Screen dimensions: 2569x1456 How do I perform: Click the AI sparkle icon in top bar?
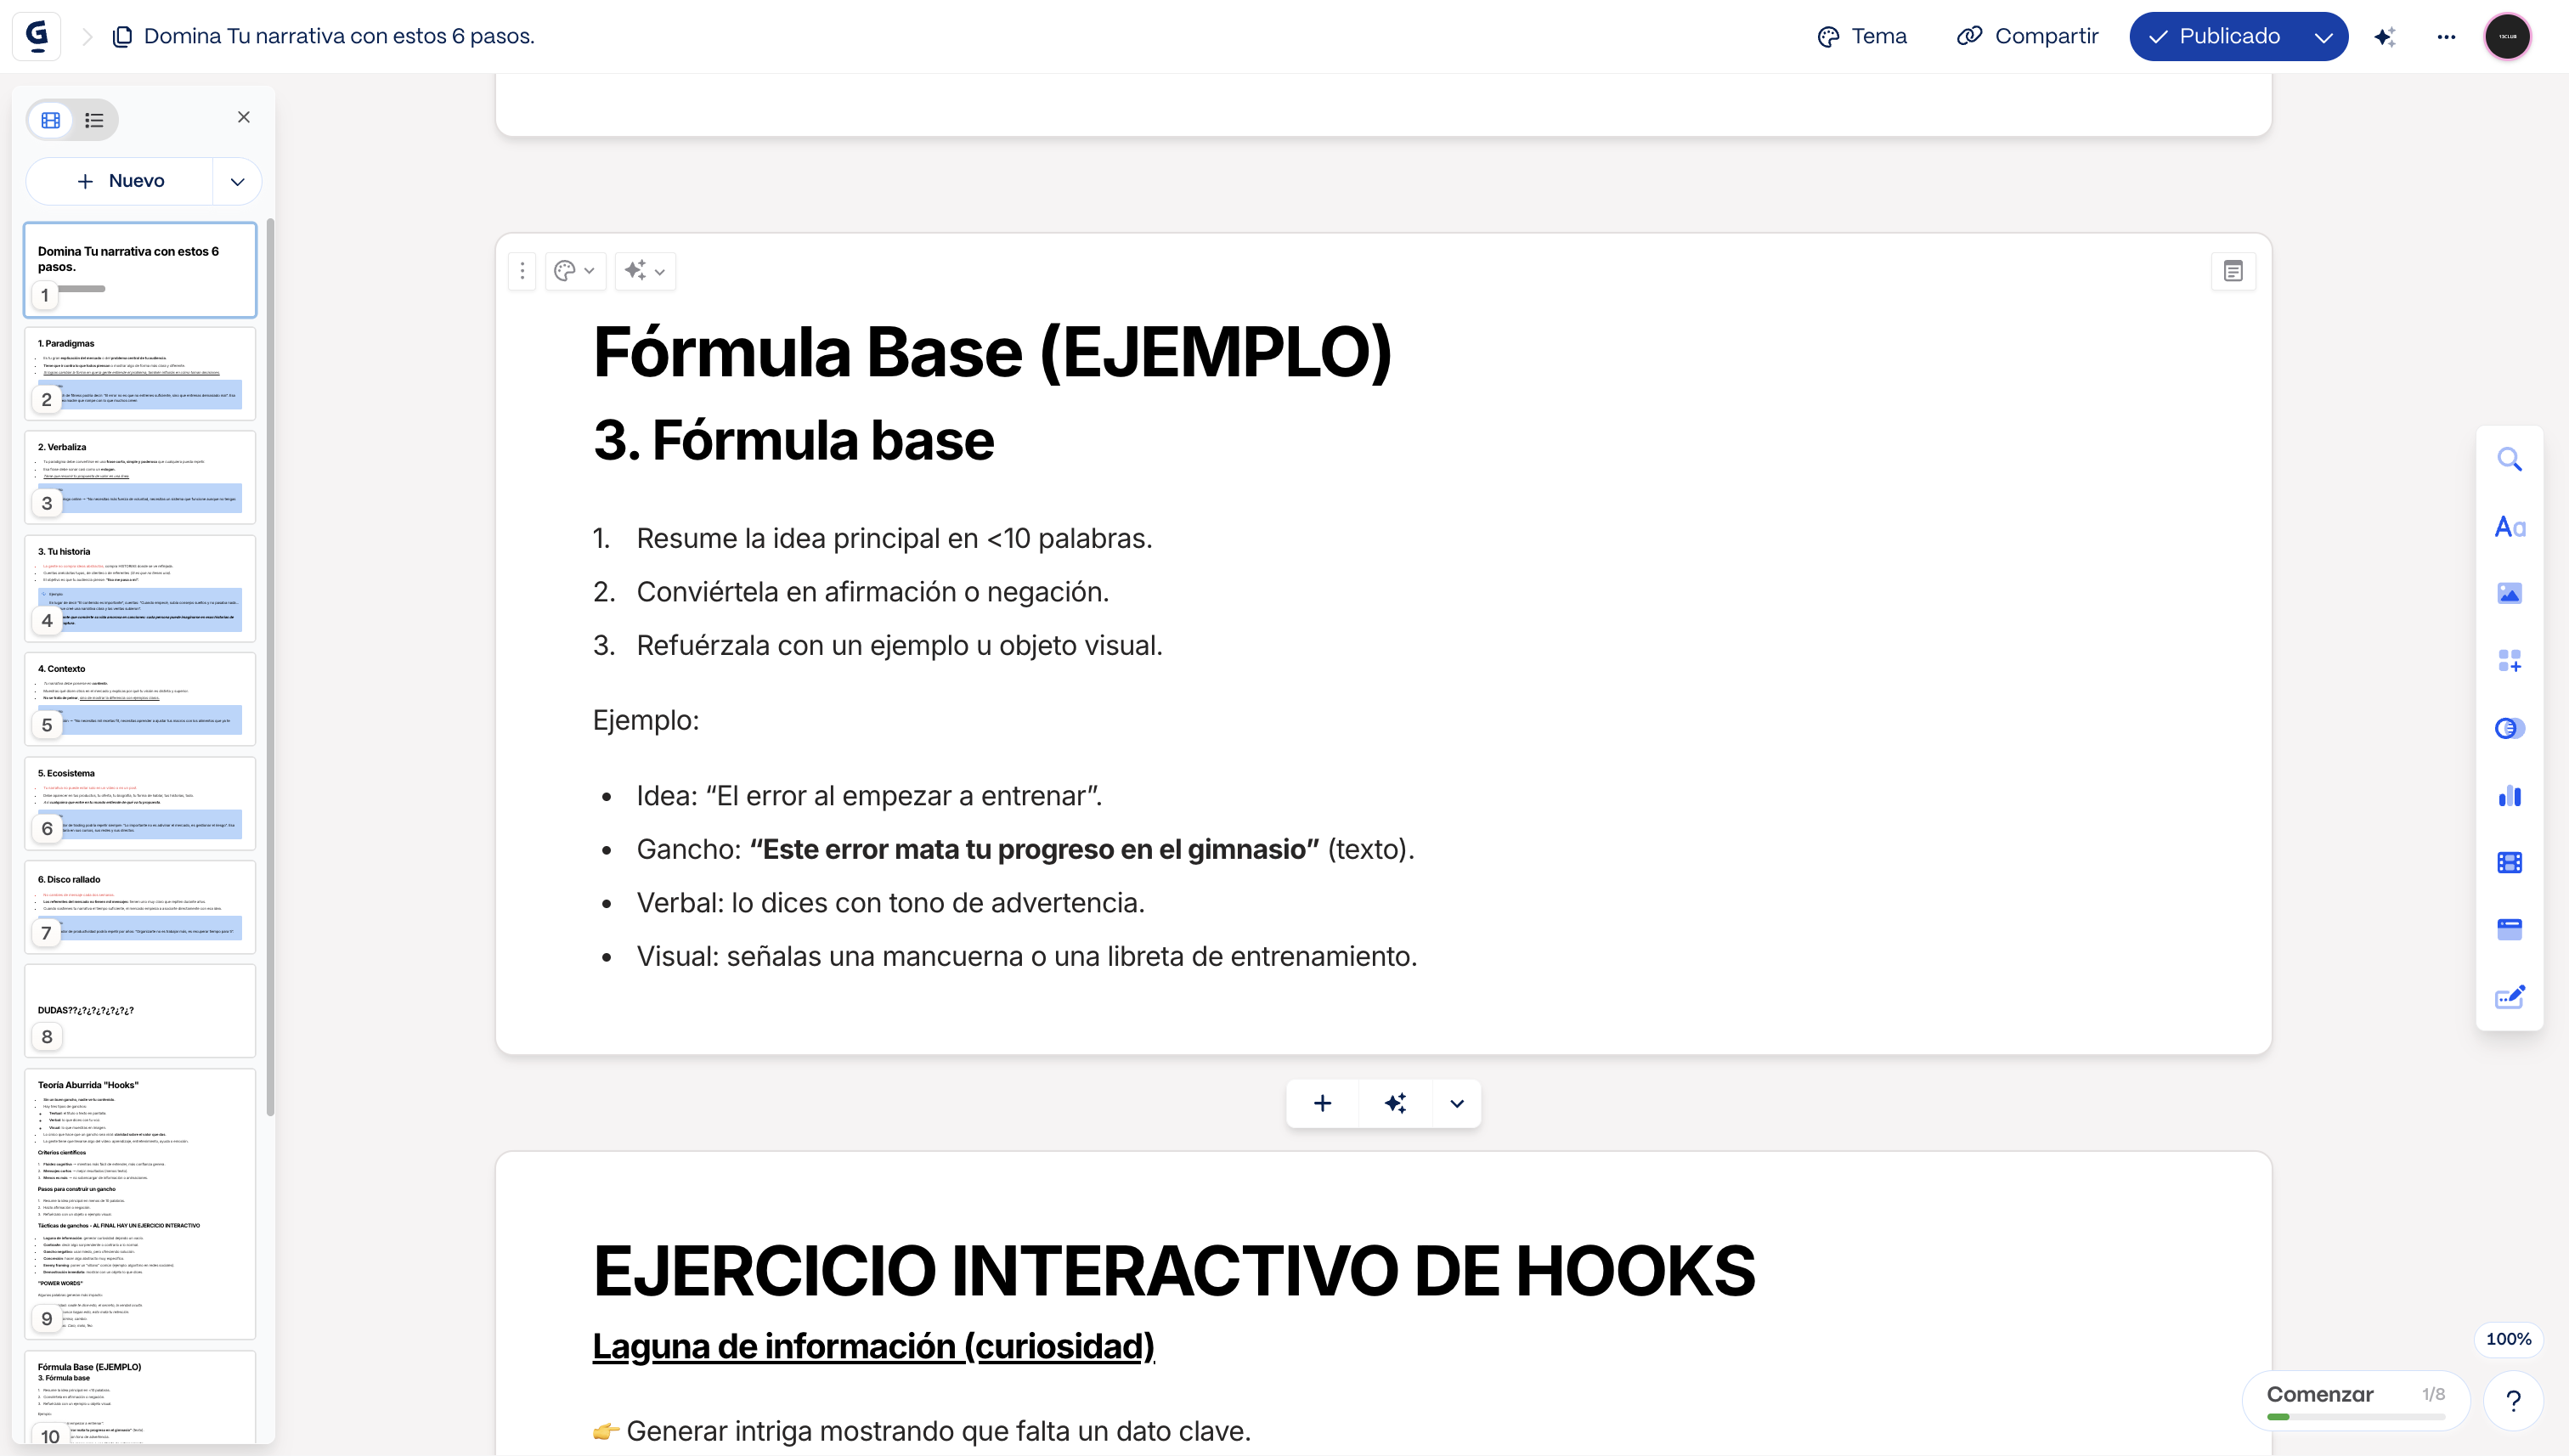2384,37
